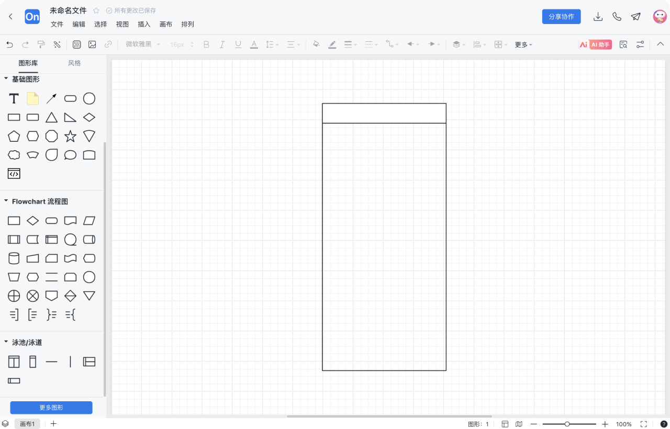The height and width of the screenshot is (429, 670).
Task: Click the download icon in header
Action: [598, 17]
